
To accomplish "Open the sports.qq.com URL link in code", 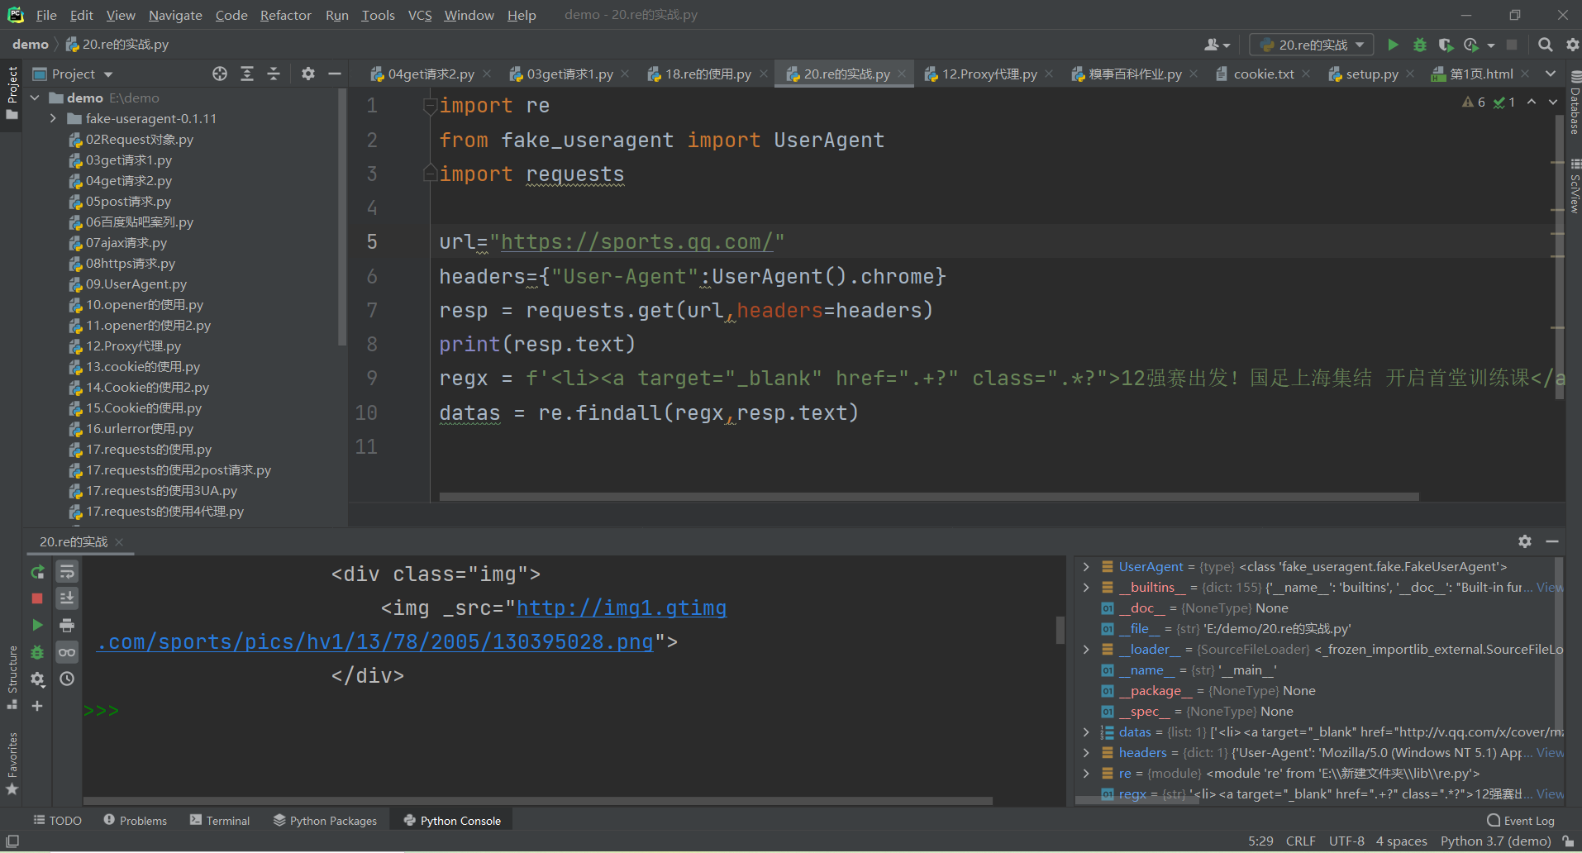I will click(x=636, y=241).
